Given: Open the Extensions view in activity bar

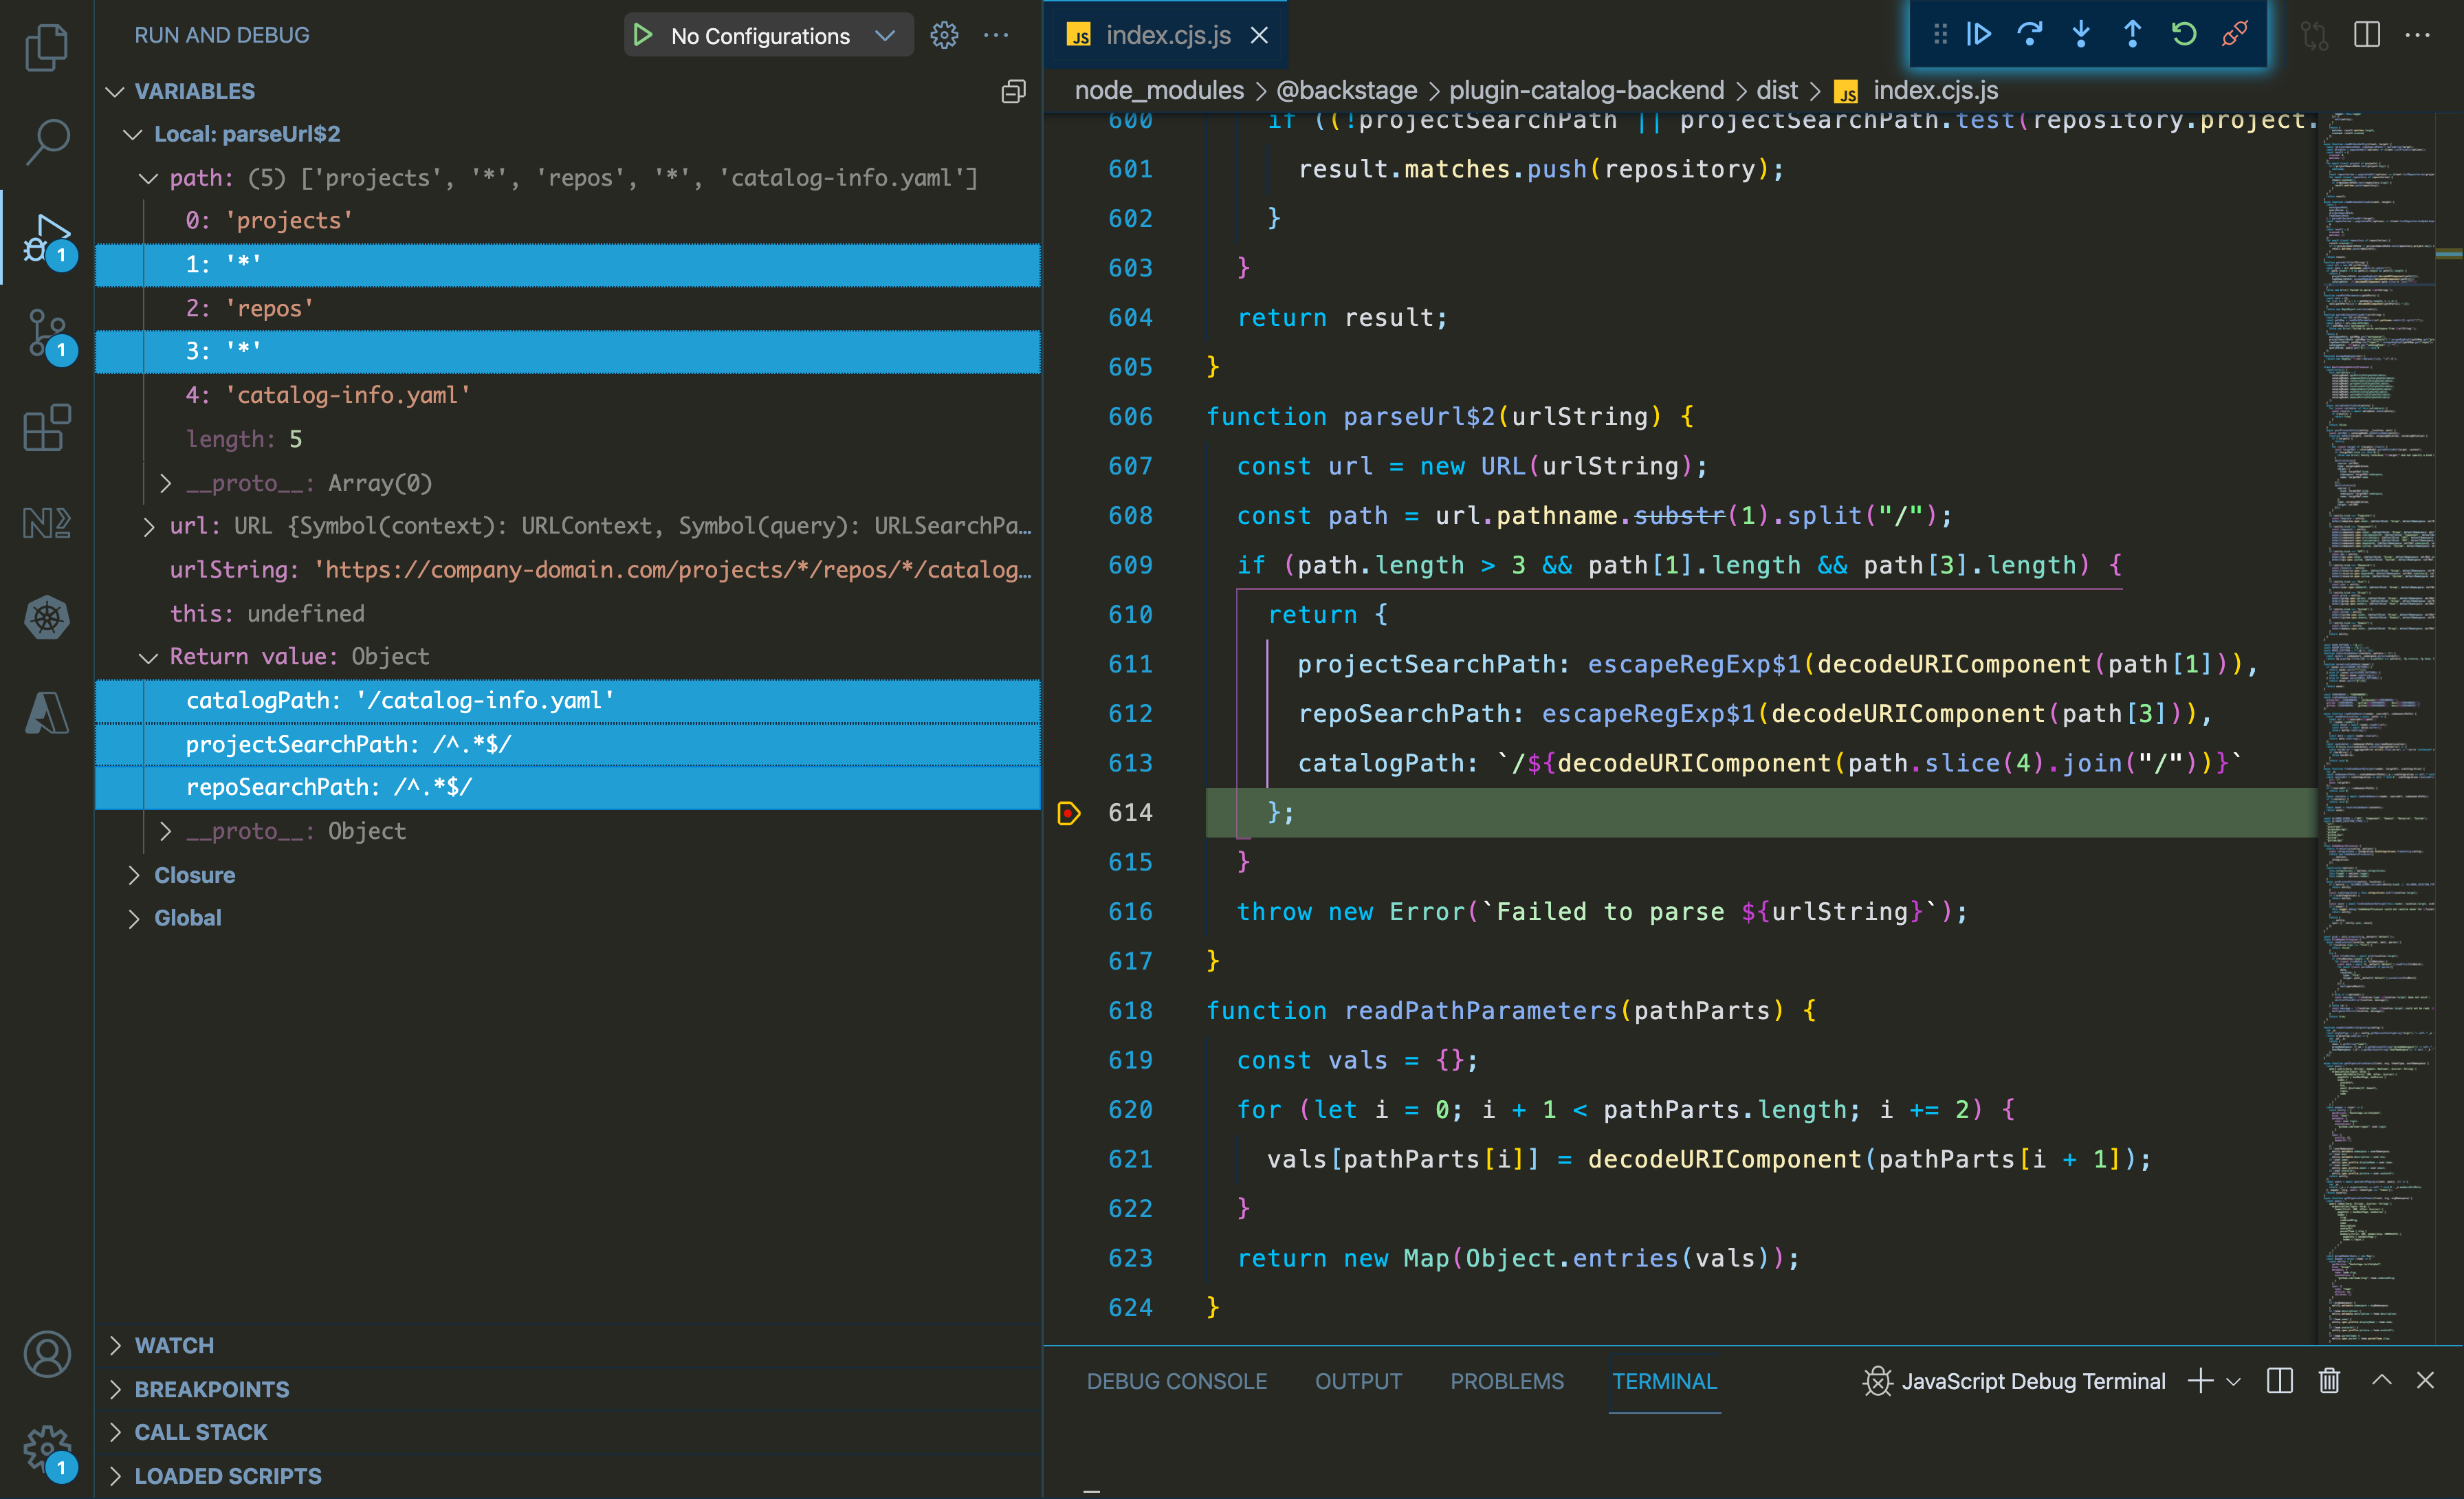Looking at the screenshot, I should 46,428.
